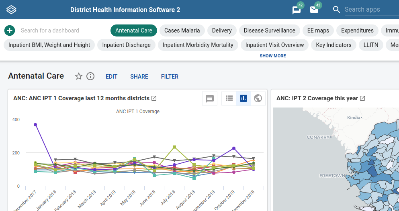The width and height of the screenshot is (399, 211).
Task: Click the Search for a dashboard field
Action: [60, 30]
